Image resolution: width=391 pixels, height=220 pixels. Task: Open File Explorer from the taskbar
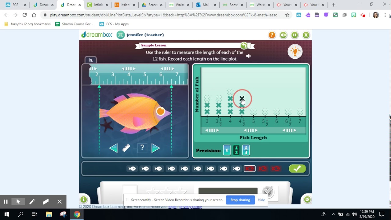pyautogui.click(x=49, y=215)
